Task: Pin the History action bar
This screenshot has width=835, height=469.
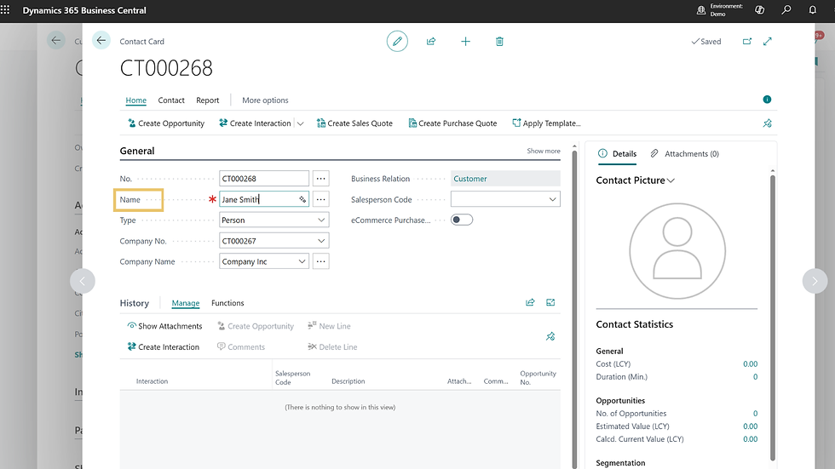Action: pos(550,336)
